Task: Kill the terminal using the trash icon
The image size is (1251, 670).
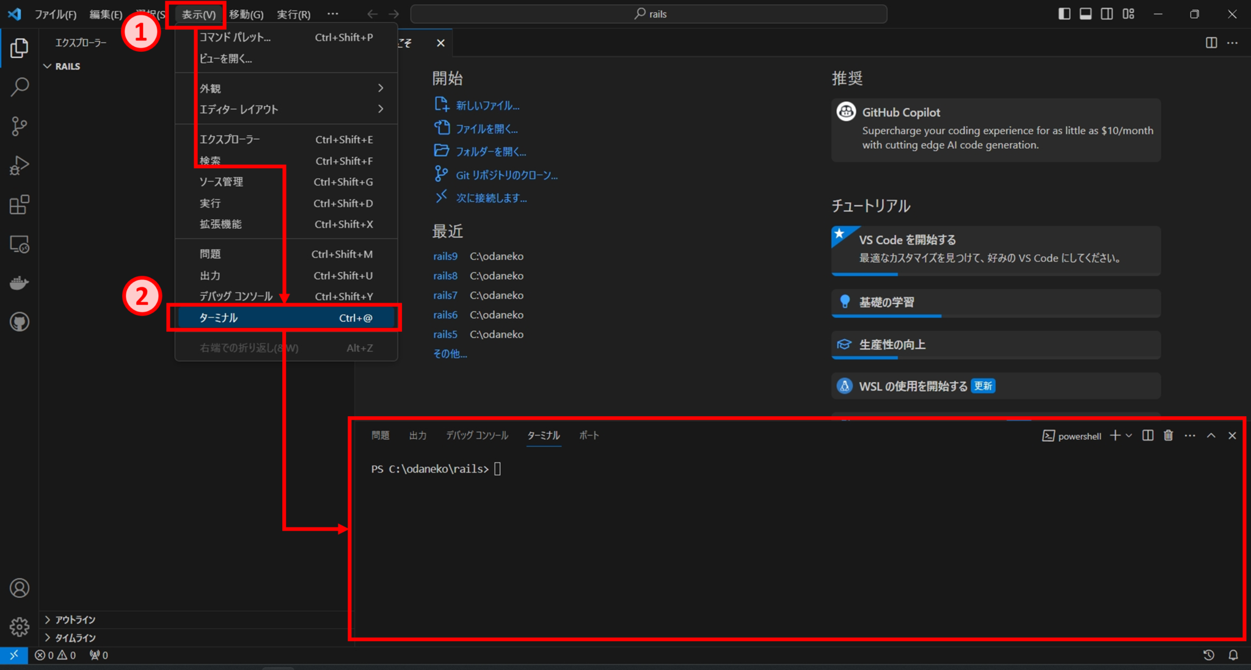Action: click(x=1168, y=435)
